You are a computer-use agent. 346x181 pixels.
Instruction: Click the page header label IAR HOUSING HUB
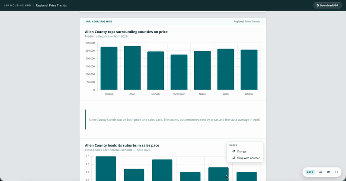pos(99,22)
